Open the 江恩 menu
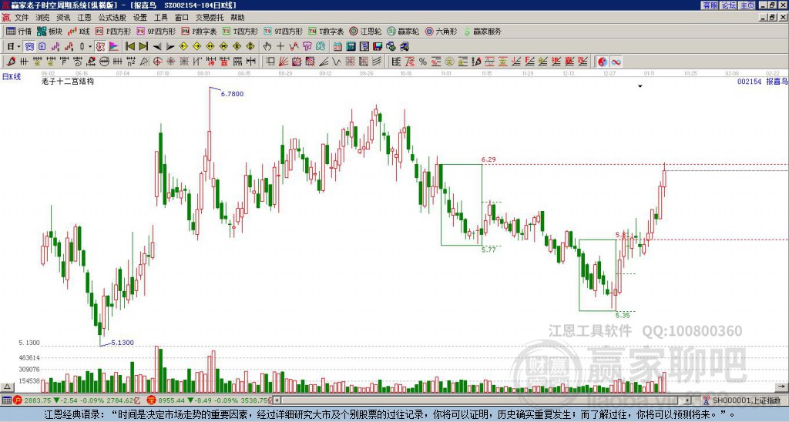789x422 pixels. pos(84,18)
